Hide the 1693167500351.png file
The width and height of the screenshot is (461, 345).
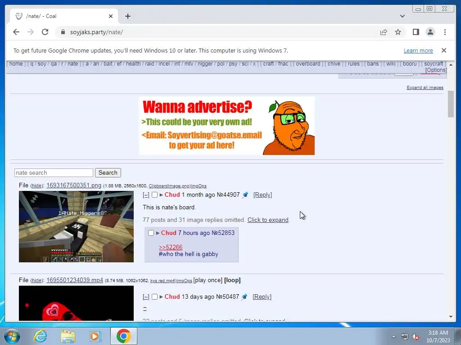point(37,186)
